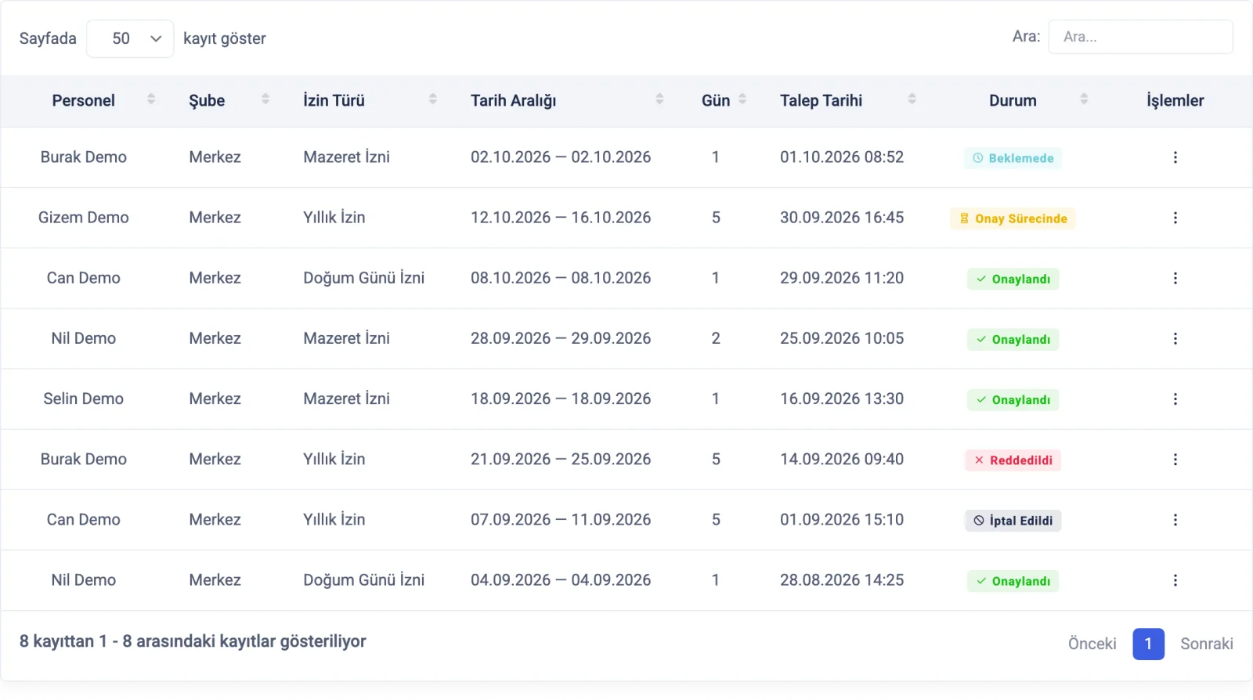1253x700 pixels.
Task: Click the Reddedildi status badge
Action: (1013, 460)
